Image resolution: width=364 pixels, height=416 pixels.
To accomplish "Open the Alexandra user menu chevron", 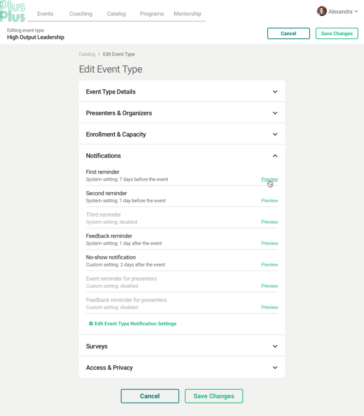I will (356, 11).
